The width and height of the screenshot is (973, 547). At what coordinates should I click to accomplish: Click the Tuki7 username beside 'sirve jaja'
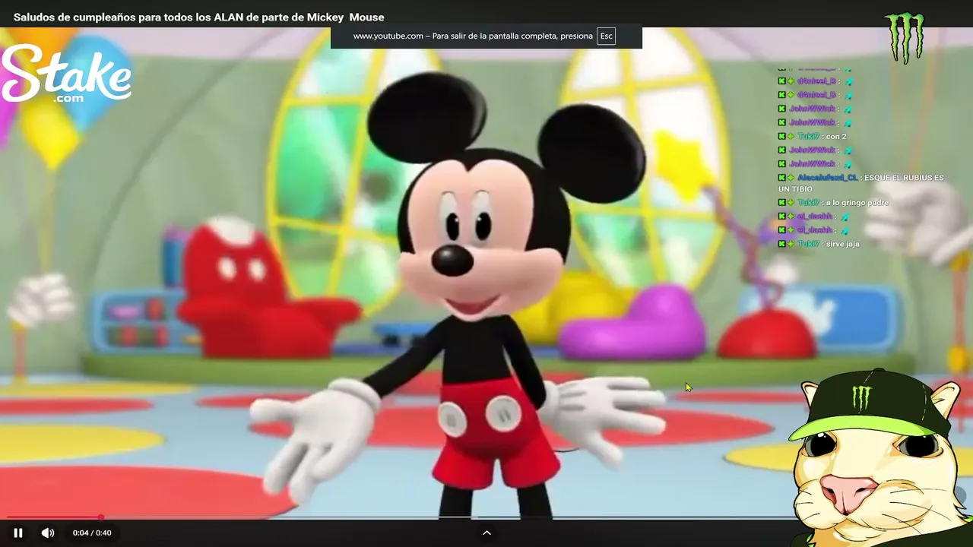[808, 244]
